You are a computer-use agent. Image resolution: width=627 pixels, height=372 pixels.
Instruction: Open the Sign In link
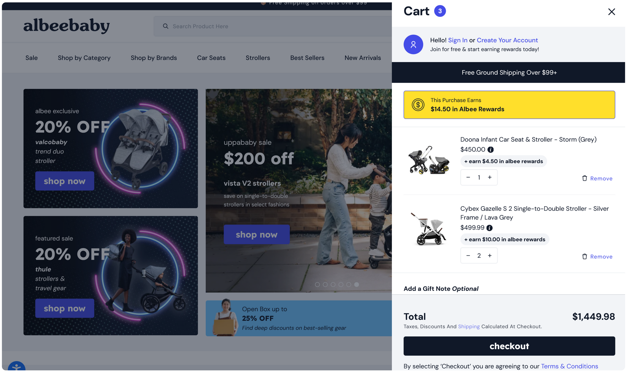coord(458,40)
